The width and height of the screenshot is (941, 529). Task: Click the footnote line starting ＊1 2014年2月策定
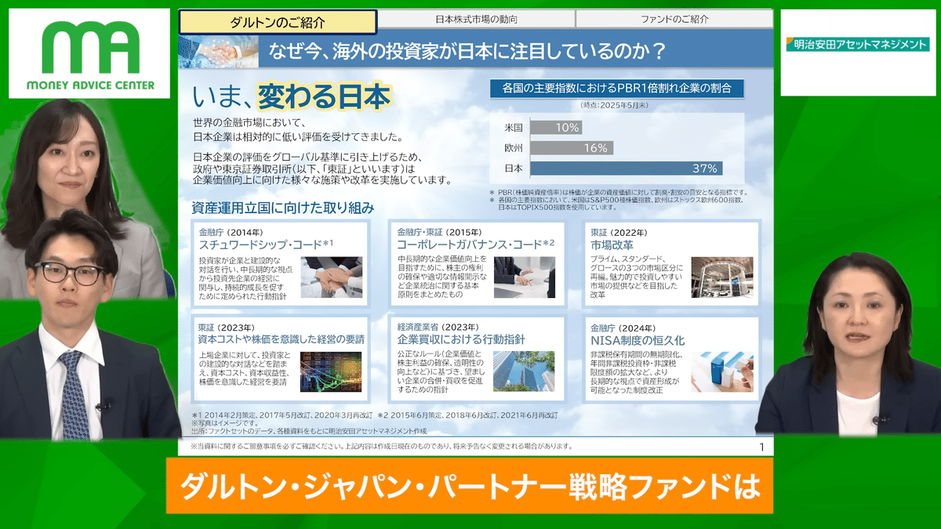click(374, 415)
